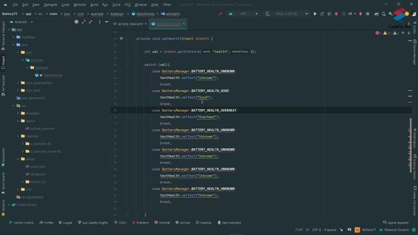Select colors.xml in values folder

click(38, 166)
